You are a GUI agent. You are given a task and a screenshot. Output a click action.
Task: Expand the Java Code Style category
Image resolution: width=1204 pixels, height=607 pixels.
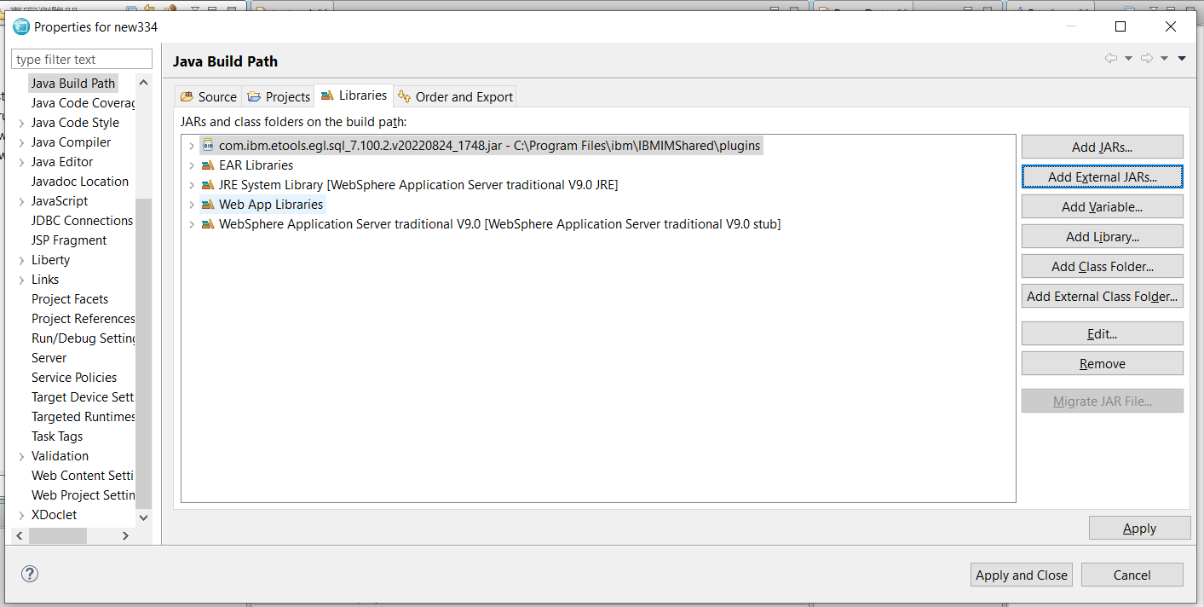coord(21,123)
